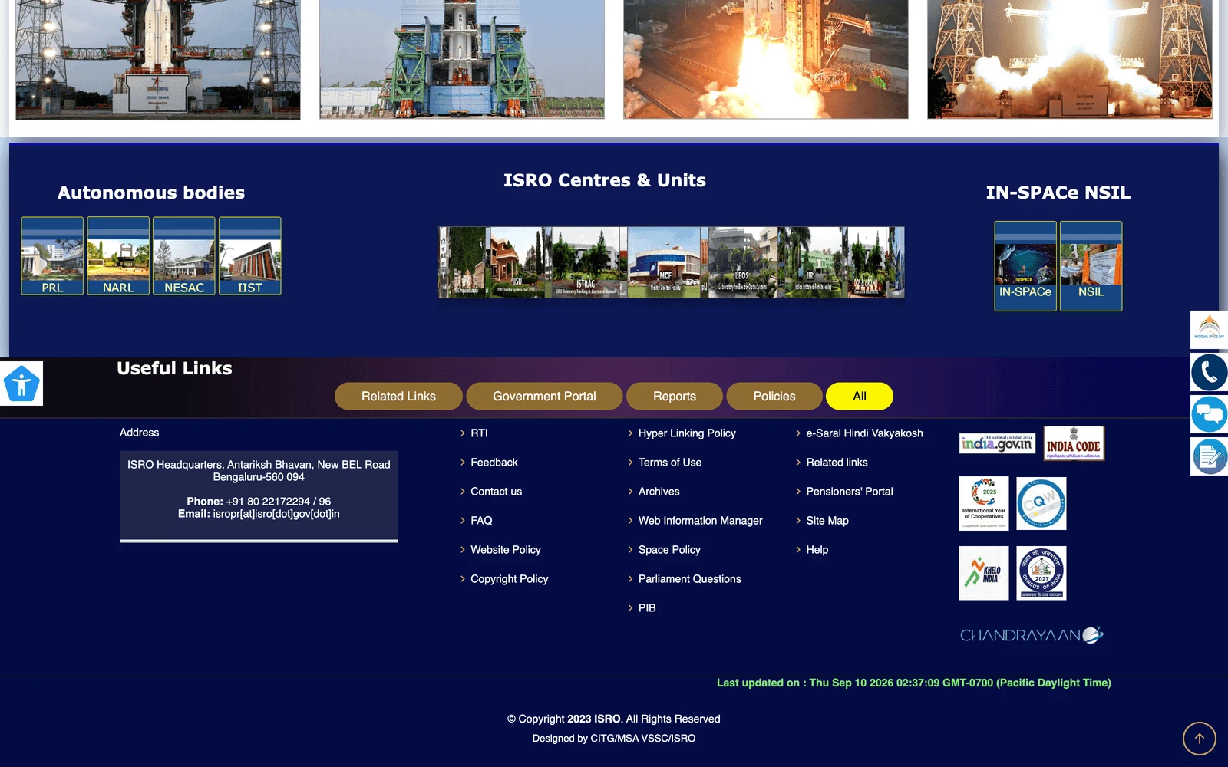
Task: Switch to the Government Portal tab
Action: 544,397
